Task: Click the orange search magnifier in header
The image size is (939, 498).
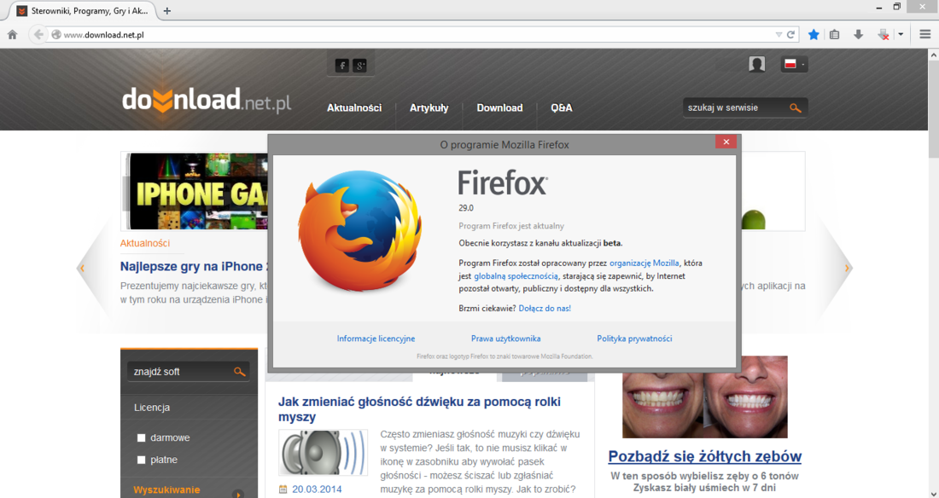Action: point(796,107)
